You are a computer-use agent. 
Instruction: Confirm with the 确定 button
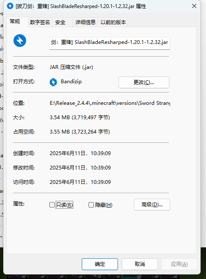pyautogui.click(x=100, y=264)
